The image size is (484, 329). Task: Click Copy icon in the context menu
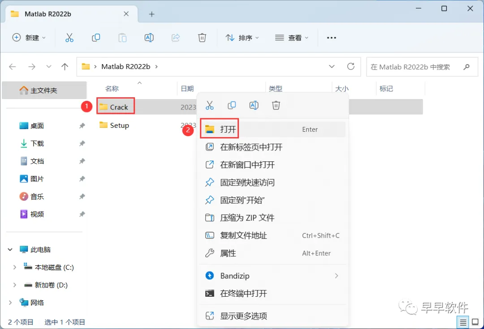coord(232,105)
